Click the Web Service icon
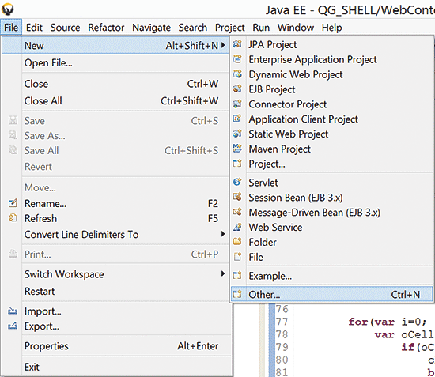This screenshot has height=377, width=435. click(237, 227)
